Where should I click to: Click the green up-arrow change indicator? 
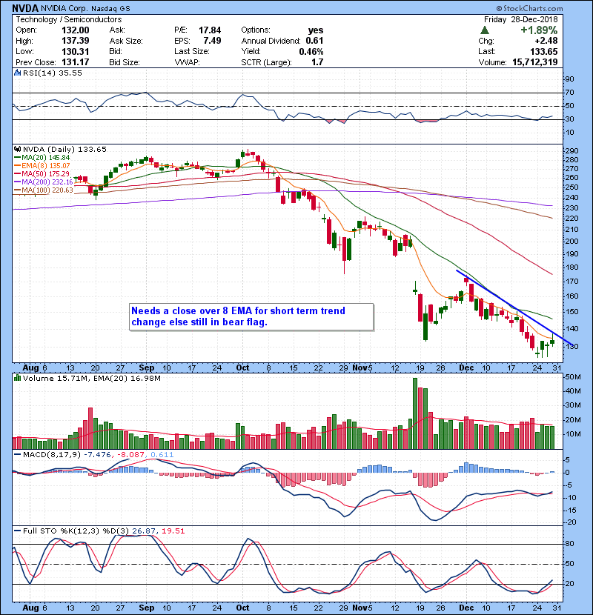click(485, 30)
